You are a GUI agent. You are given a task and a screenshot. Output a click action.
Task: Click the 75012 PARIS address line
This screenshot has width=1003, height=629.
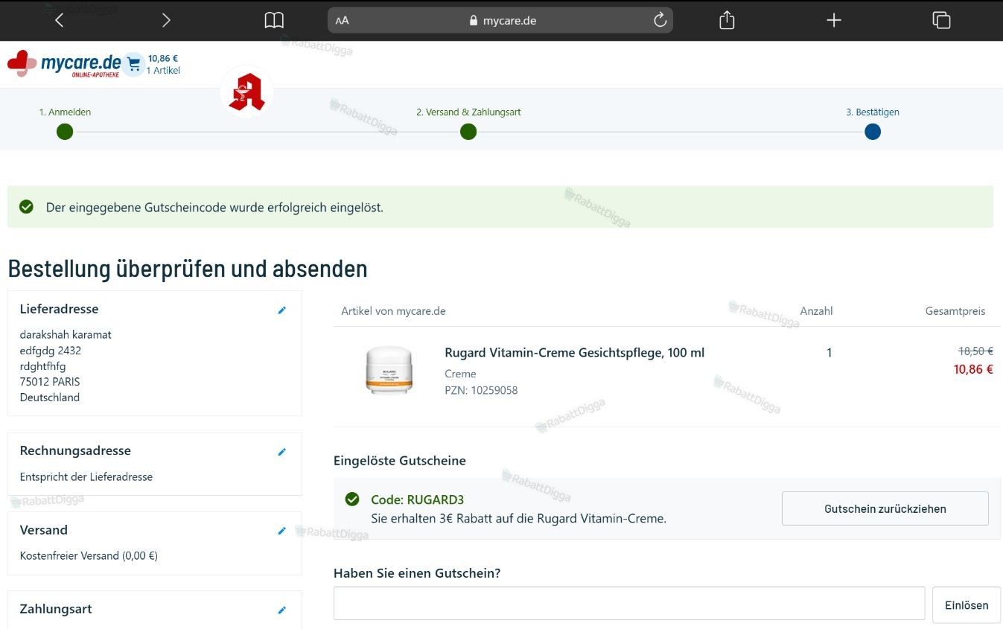pos(50,381)
